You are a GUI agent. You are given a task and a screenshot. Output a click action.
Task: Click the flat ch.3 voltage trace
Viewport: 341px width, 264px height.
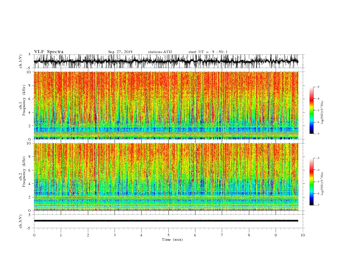166,221
